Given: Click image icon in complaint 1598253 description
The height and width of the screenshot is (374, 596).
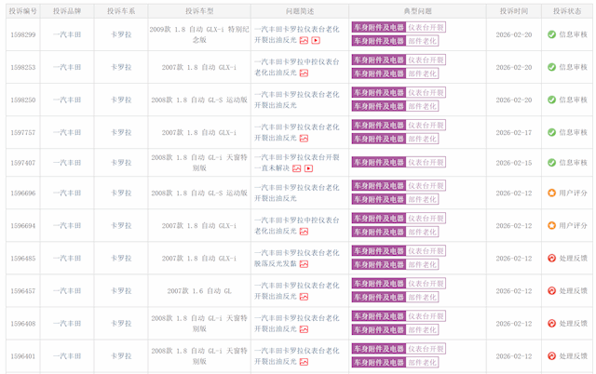Looking at the screenshot, I should click(x=304, y=73).
